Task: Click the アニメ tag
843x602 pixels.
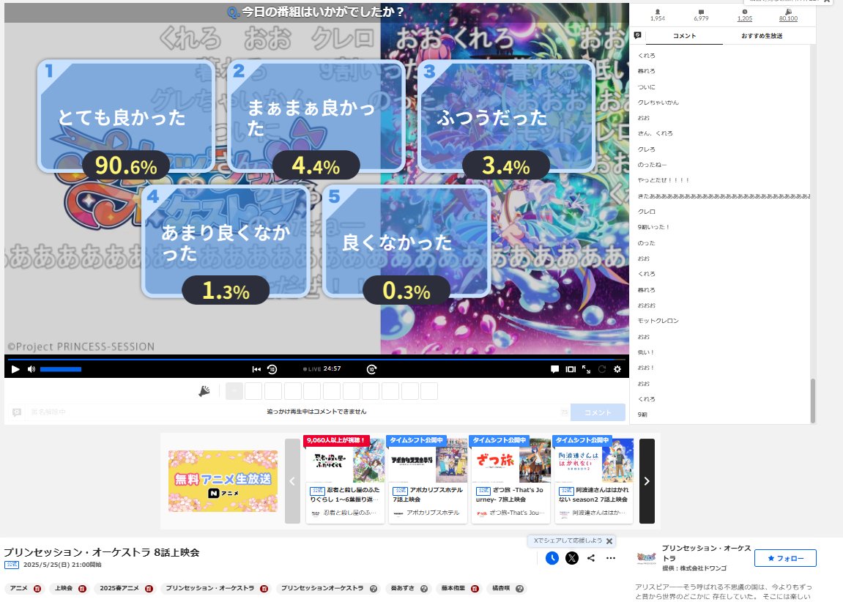Action: (19, 589)
